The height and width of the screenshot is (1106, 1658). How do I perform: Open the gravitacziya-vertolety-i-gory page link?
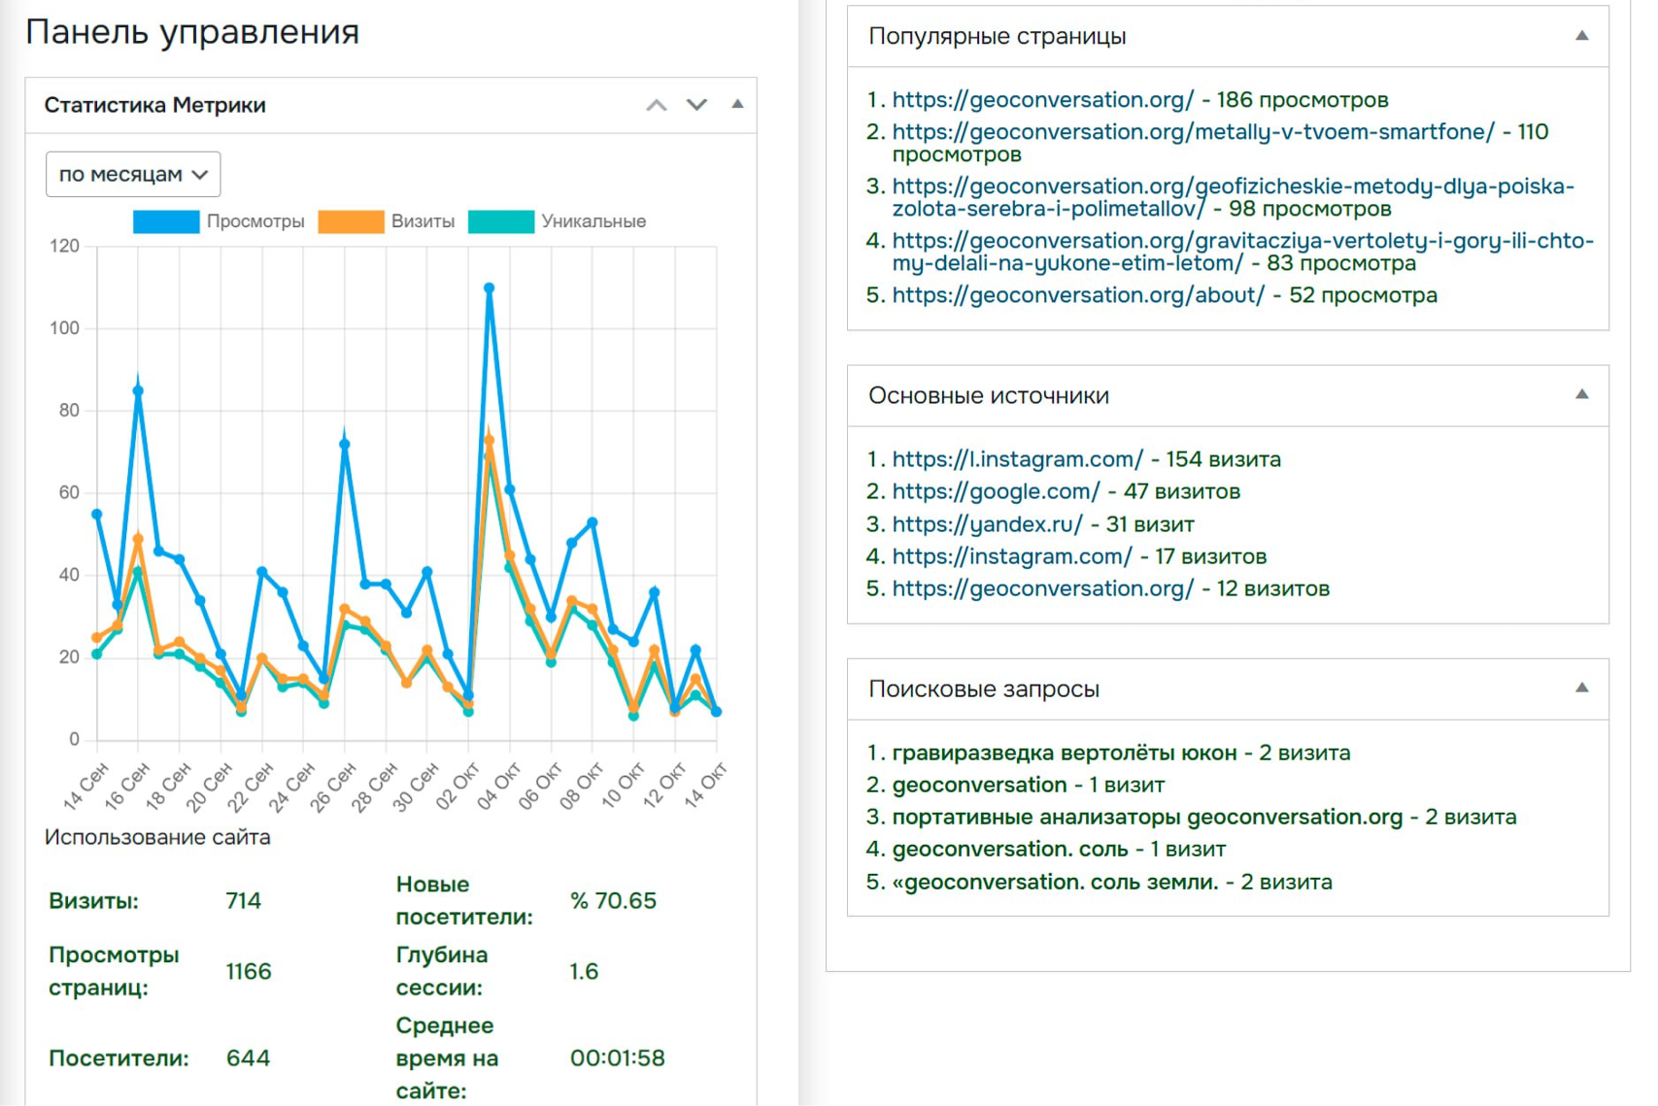click(1242, 241)
